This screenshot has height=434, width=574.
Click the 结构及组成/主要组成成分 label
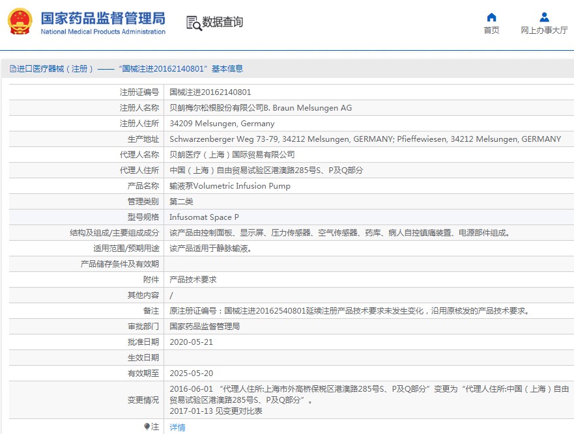coord(115,233)
